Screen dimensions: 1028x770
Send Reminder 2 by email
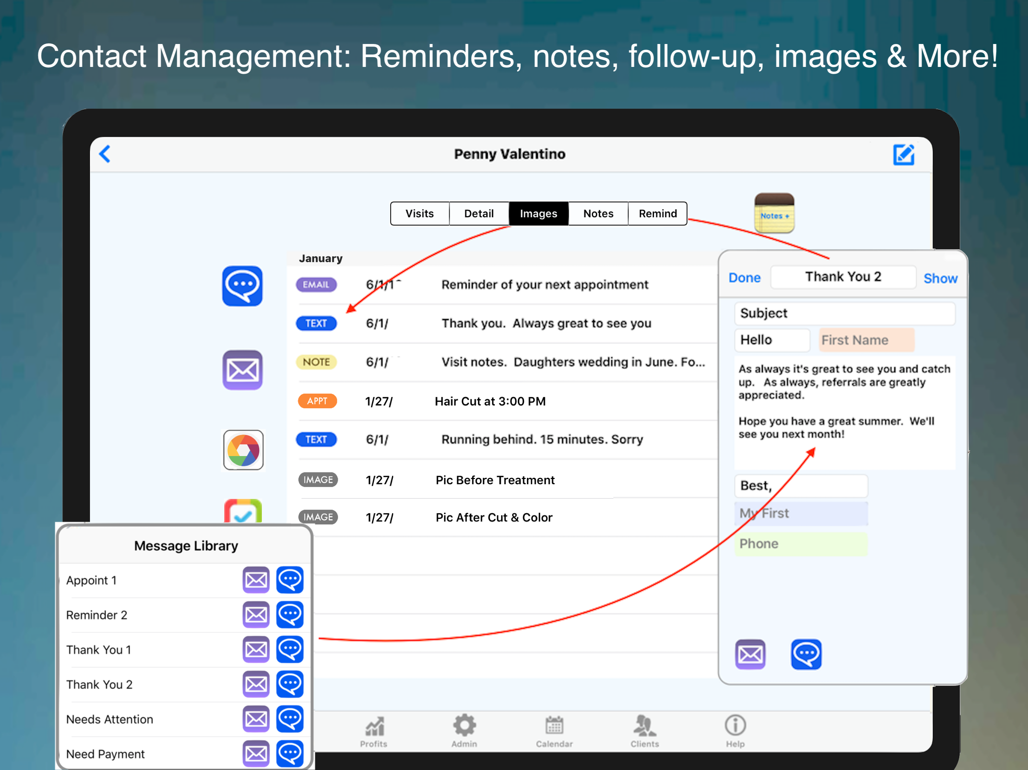tap(256, 614)
